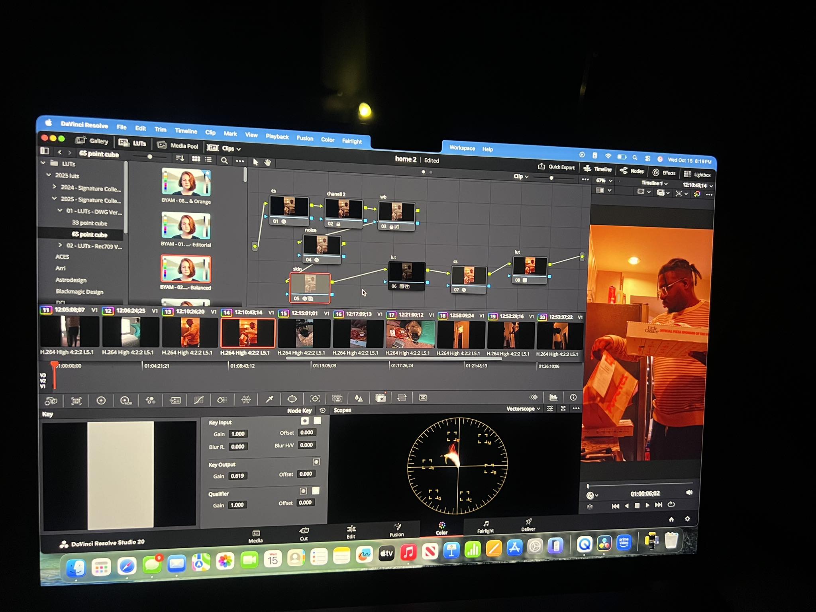Toggle the Key Input white square button
The width and height of the screenshot is (816, 612).
click(x=317, y=420)
